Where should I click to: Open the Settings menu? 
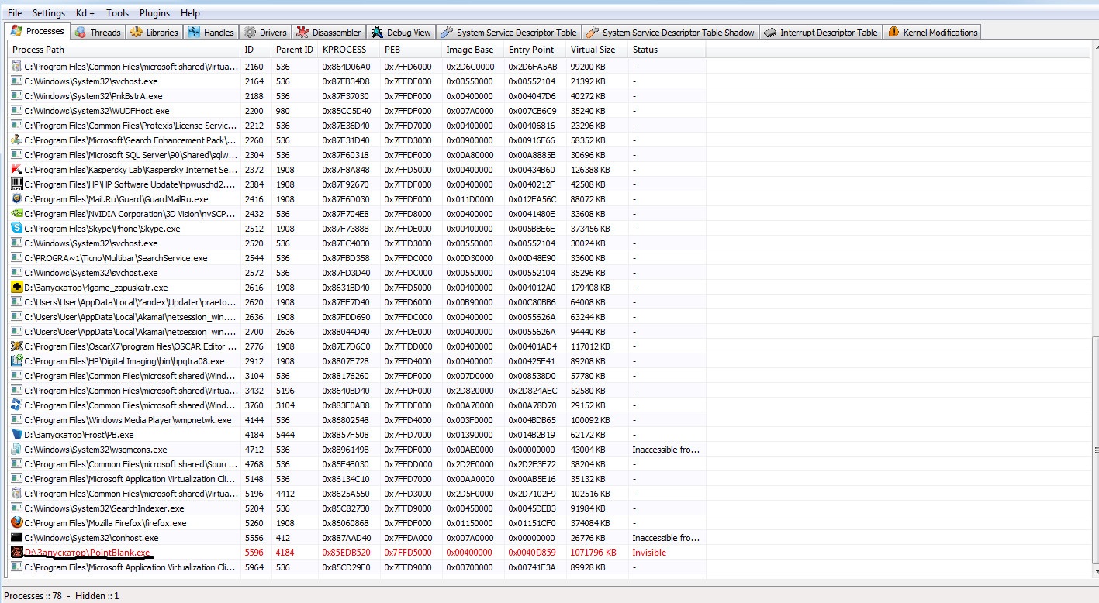pos(49,13)
